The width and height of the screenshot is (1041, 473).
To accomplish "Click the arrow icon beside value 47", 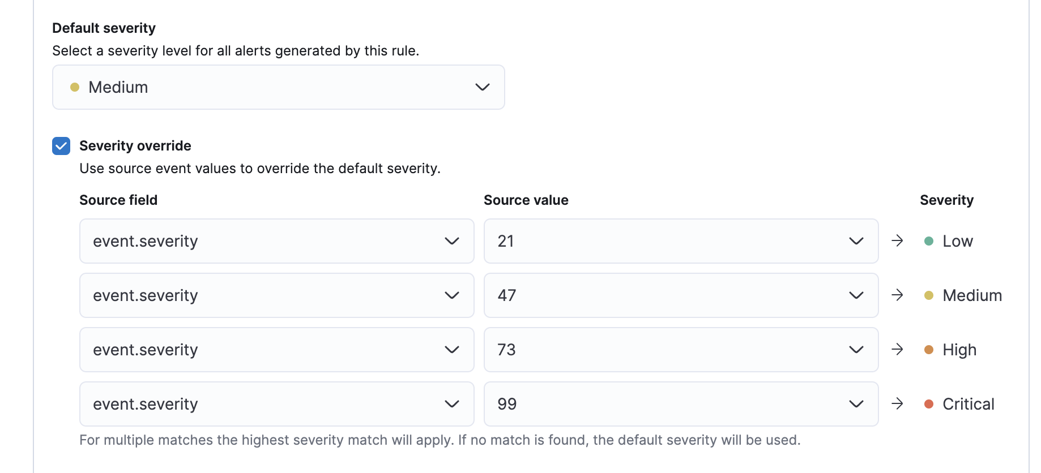I will 898,295.
